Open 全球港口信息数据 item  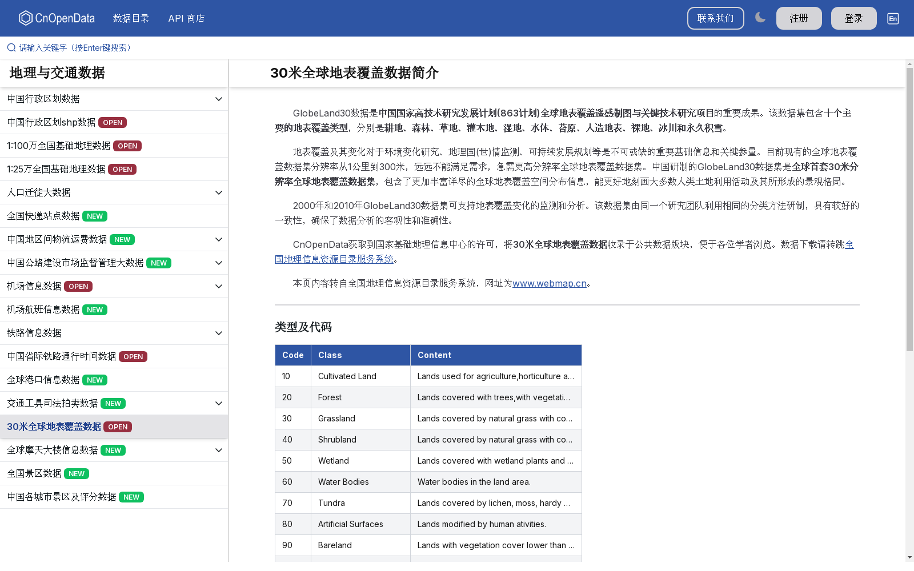click(x=114, y=380)
